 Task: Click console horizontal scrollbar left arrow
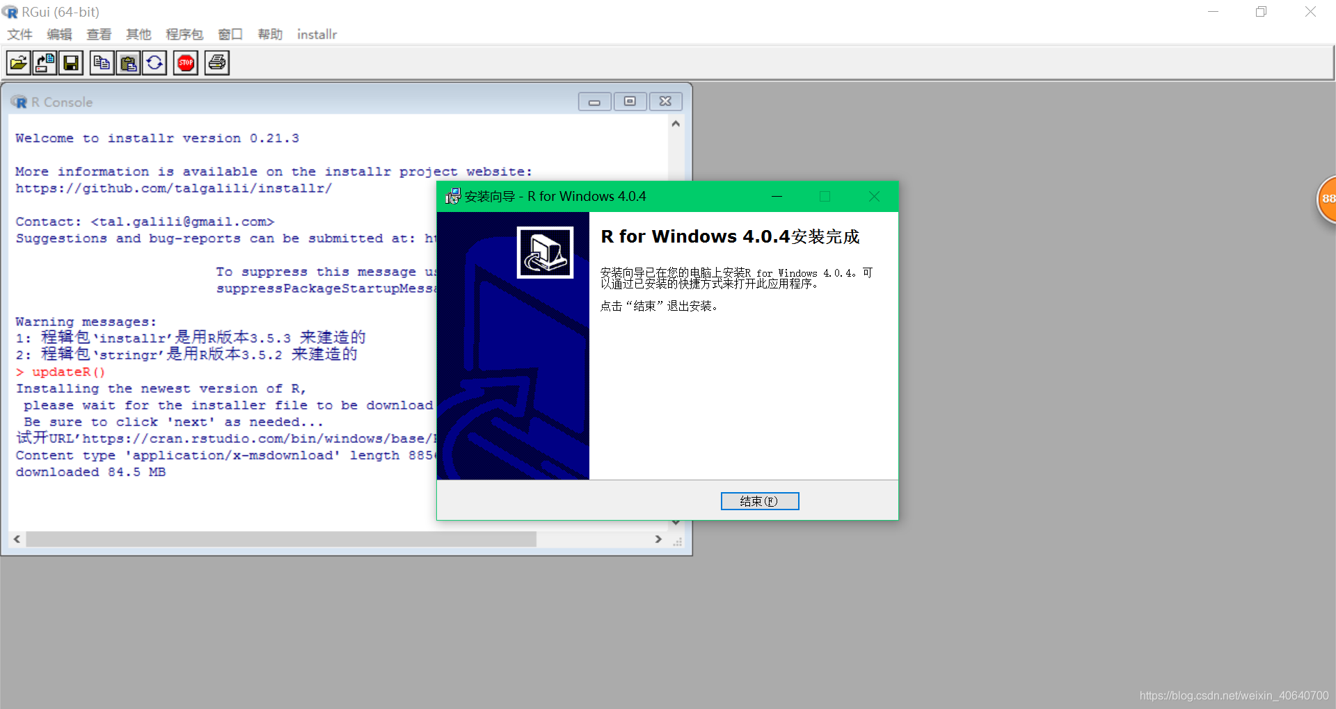point(17,539)
